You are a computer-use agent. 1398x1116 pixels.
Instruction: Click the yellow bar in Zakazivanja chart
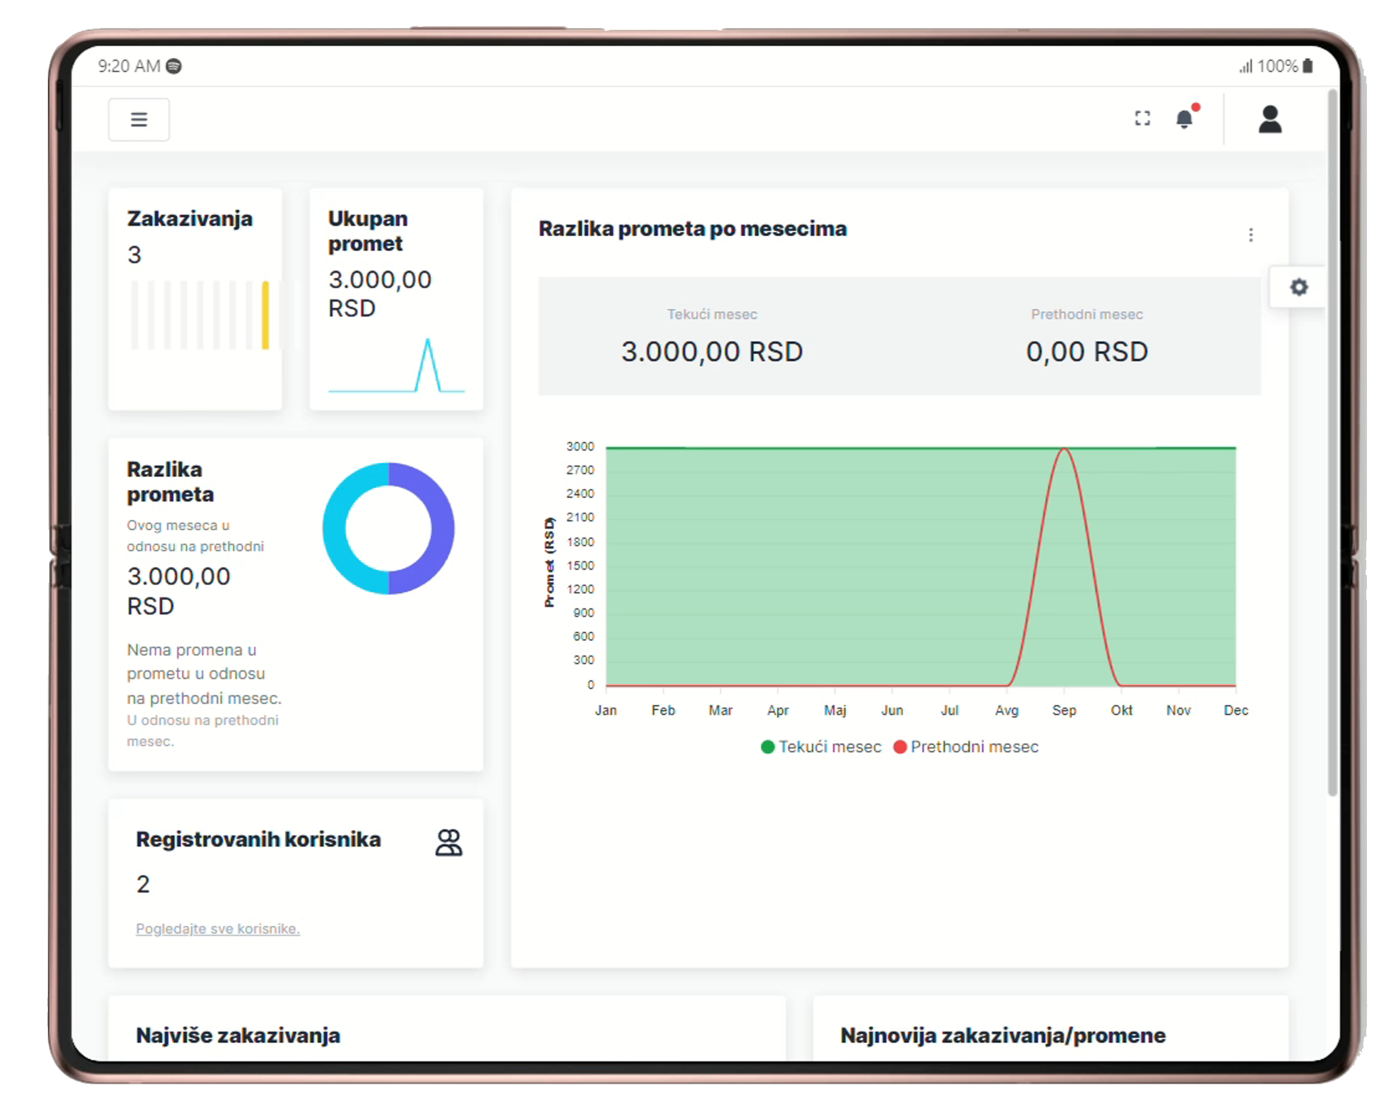265,315
